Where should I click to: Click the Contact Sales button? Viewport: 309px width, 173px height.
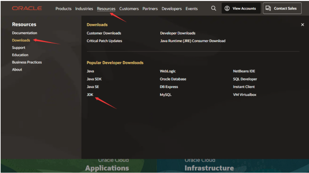[282, 9]
